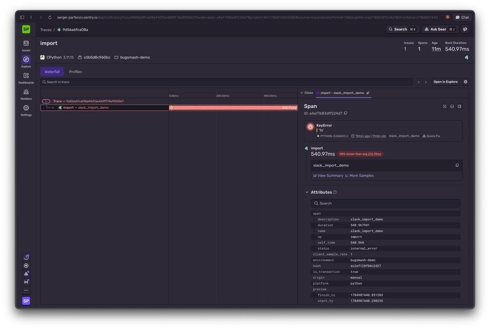490x329 pixels.
Task: Click Open in Explore button
Action: click(446, 82)
